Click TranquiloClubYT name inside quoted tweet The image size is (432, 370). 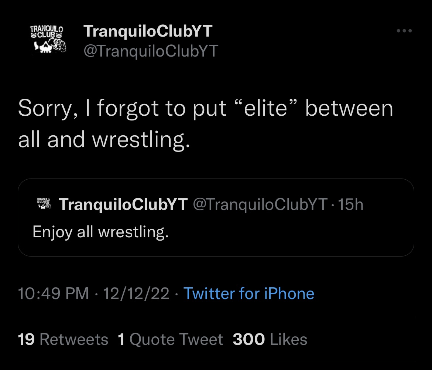[x=123, y=204]
